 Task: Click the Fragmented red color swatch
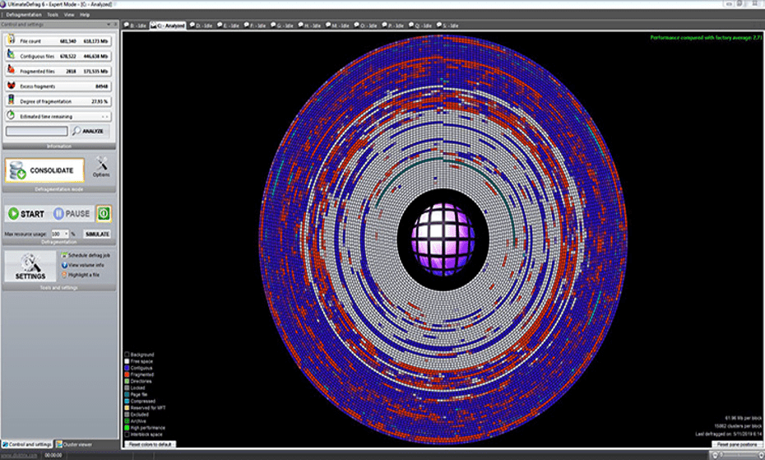tap(126, 374)
